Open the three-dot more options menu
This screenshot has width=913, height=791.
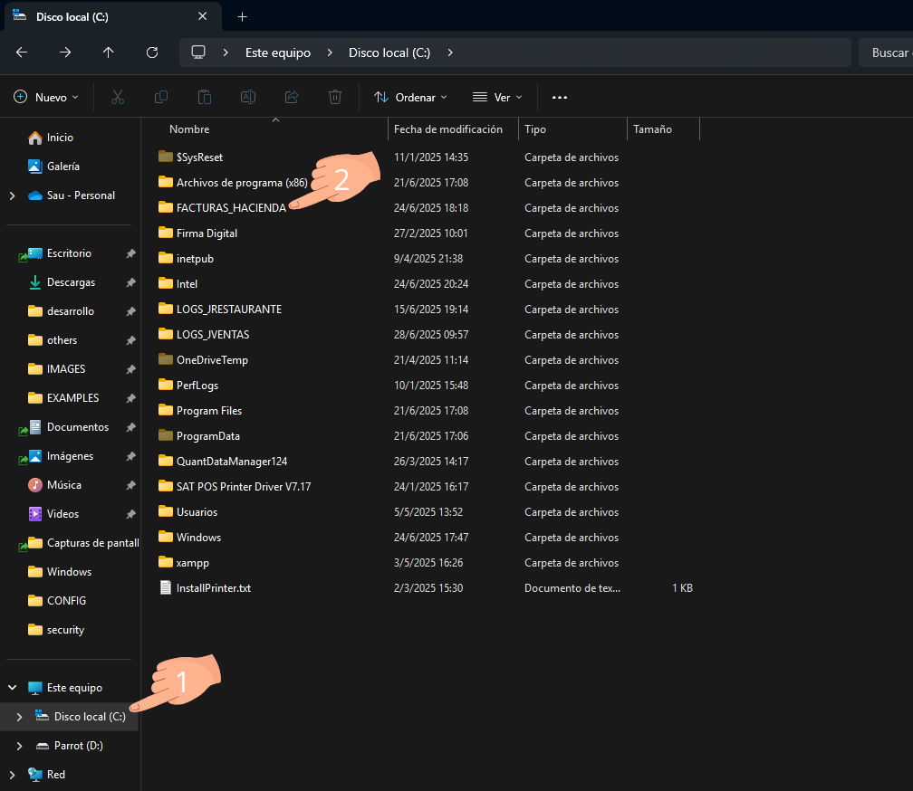[x=560, y=97]
